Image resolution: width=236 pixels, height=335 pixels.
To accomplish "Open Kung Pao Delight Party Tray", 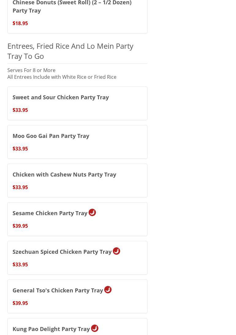I will coord(51,329).
